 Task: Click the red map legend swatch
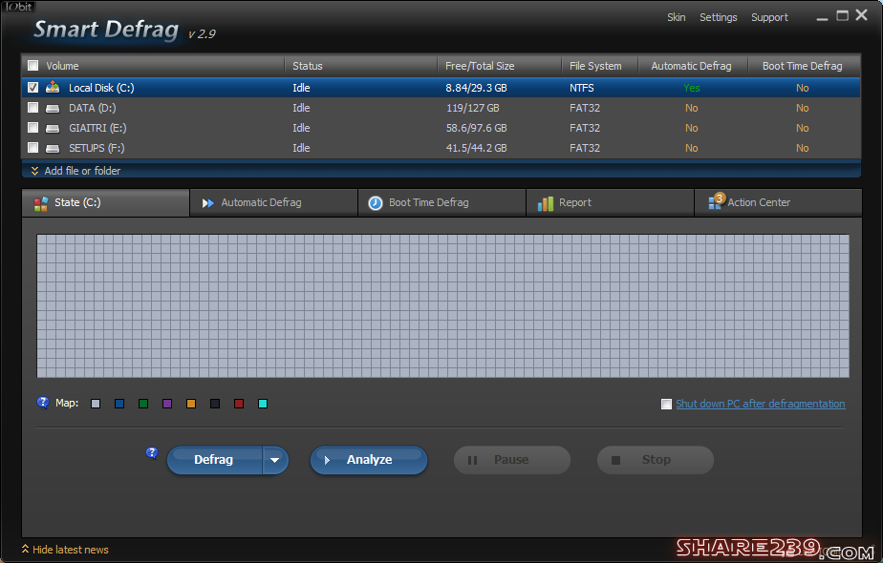point(239,404)
